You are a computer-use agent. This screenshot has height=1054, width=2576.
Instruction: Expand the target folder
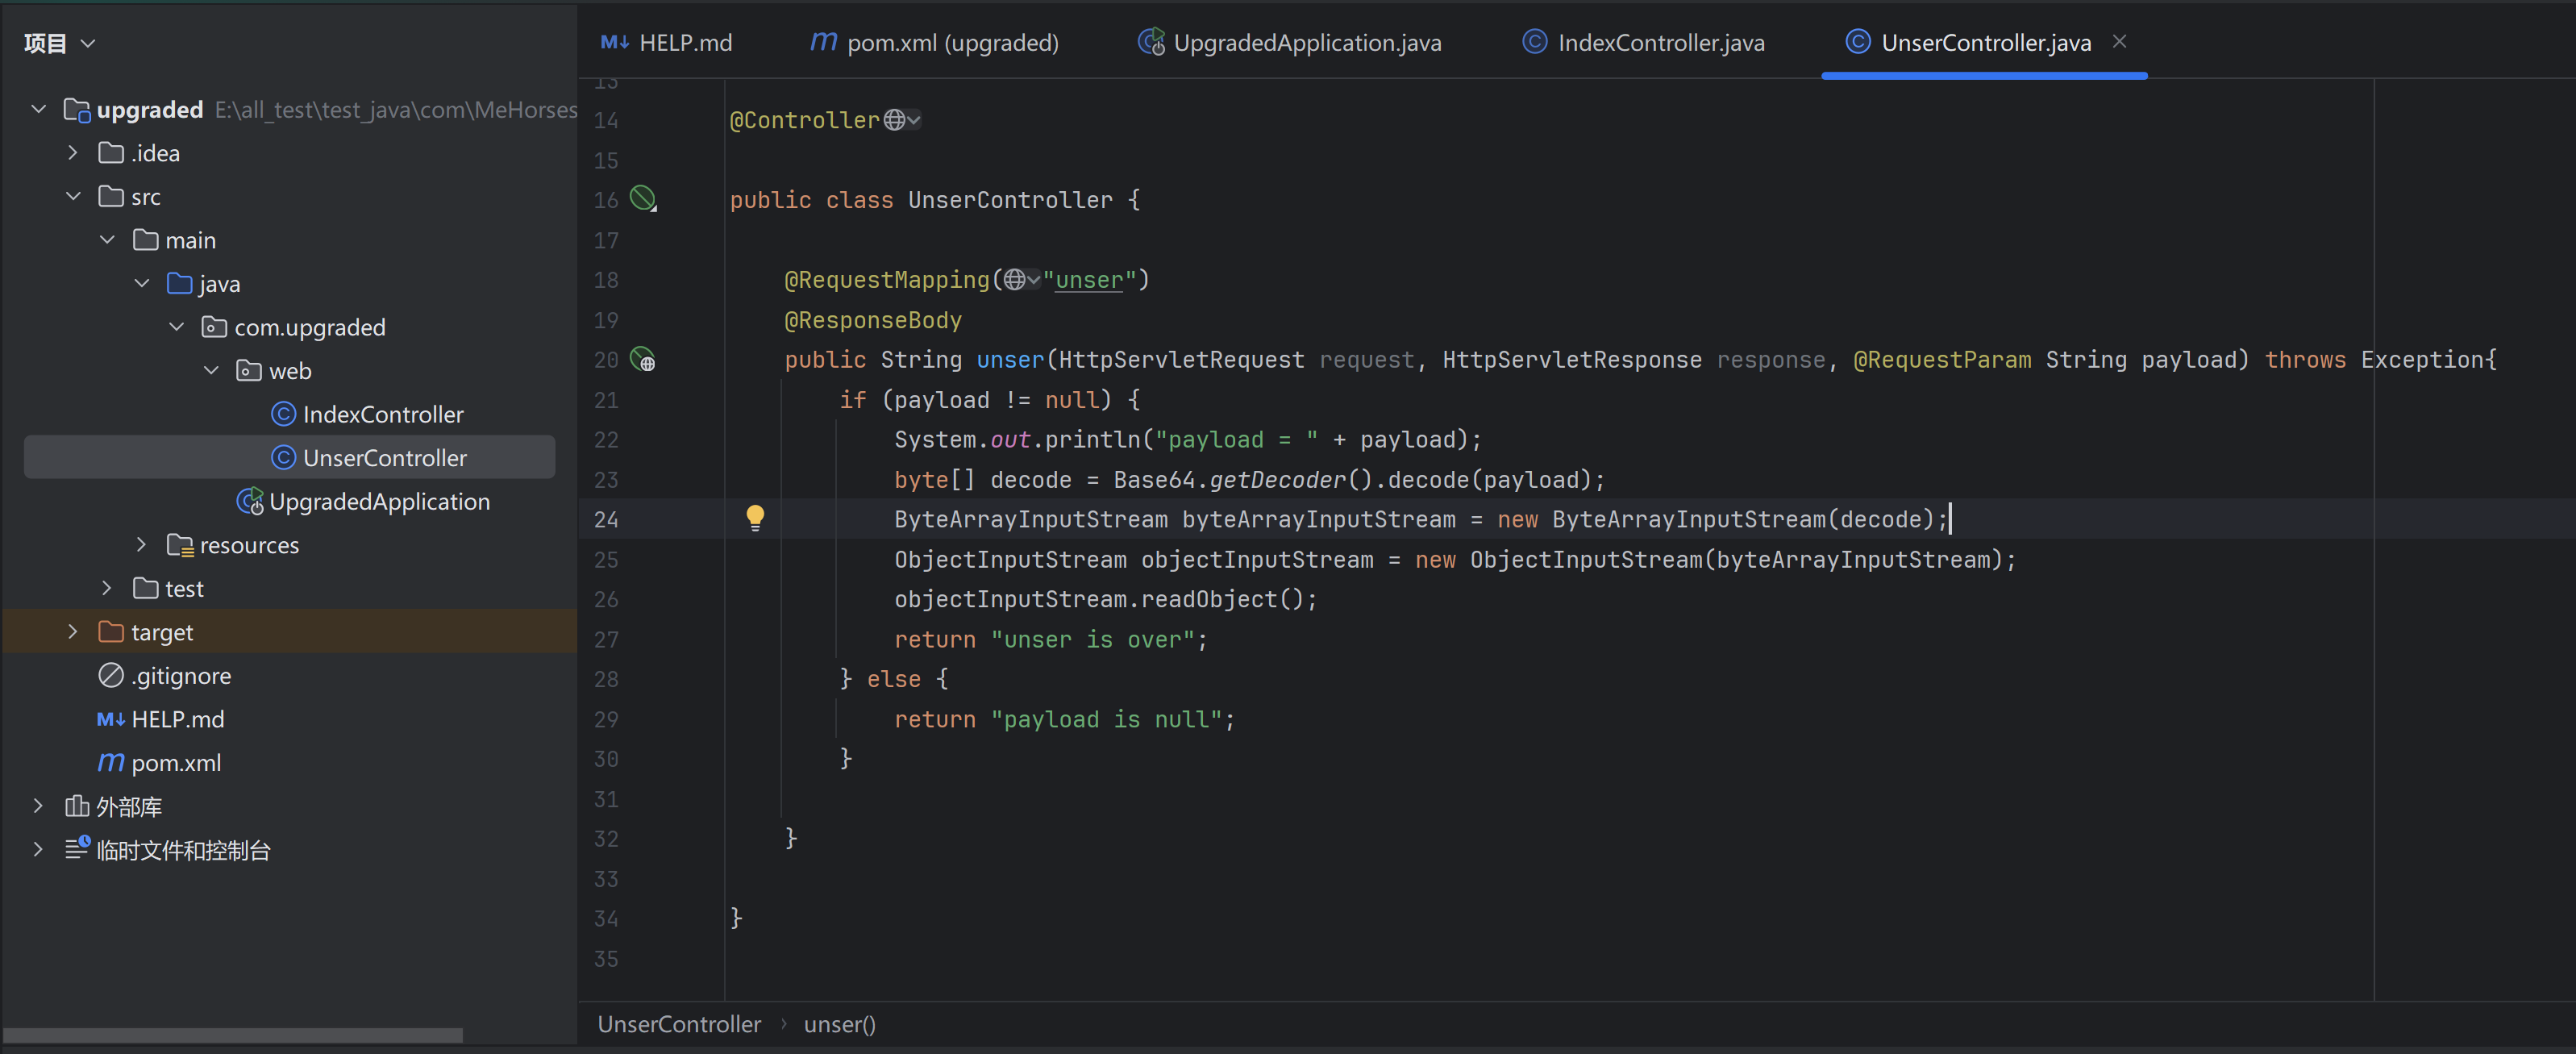(73, 631)
